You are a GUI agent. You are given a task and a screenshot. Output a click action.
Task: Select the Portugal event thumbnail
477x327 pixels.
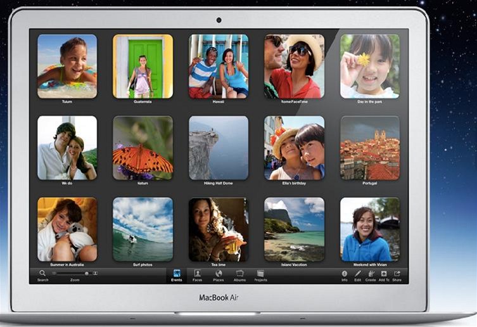click(x=370, y=148)
